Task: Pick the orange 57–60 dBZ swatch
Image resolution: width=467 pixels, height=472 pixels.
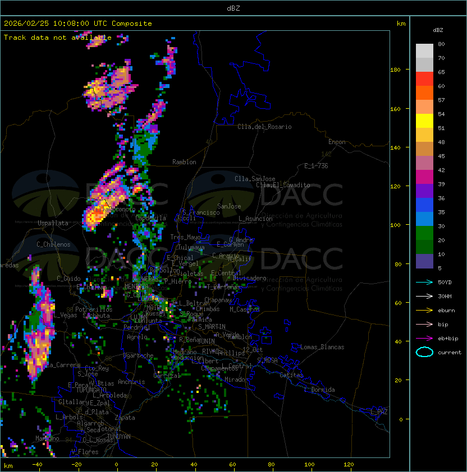Action: point(424,92)
